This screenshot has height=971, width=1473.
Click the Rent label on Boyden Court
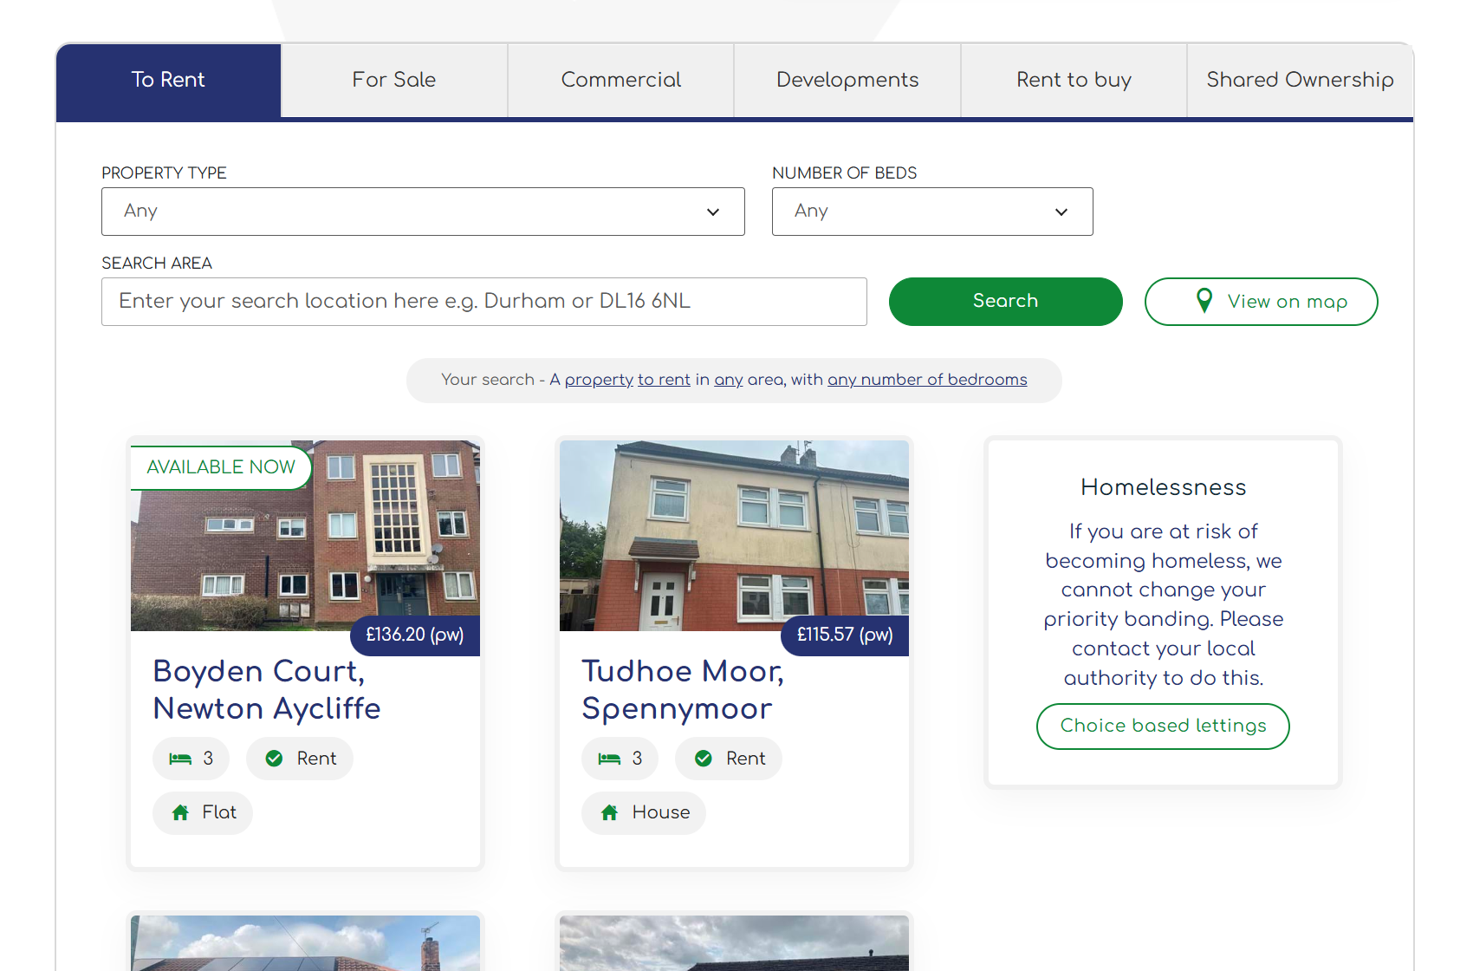[316, 759]
